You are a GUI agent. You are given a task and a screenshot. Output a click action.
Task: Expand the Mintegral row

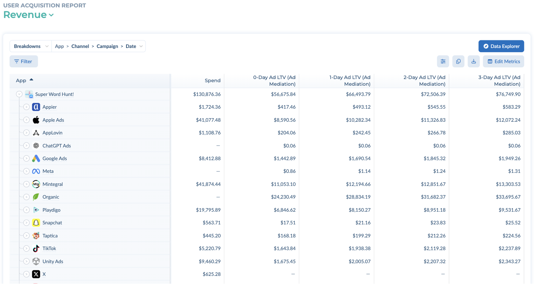[x=26, y=184]
